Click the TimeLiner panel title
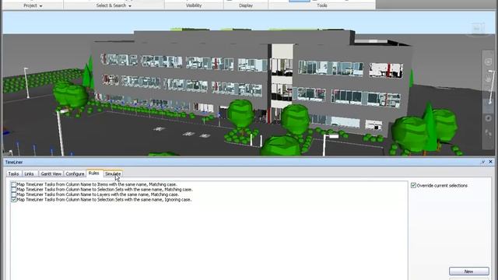Viewport: 498px width, 280px height. (14, 162)
